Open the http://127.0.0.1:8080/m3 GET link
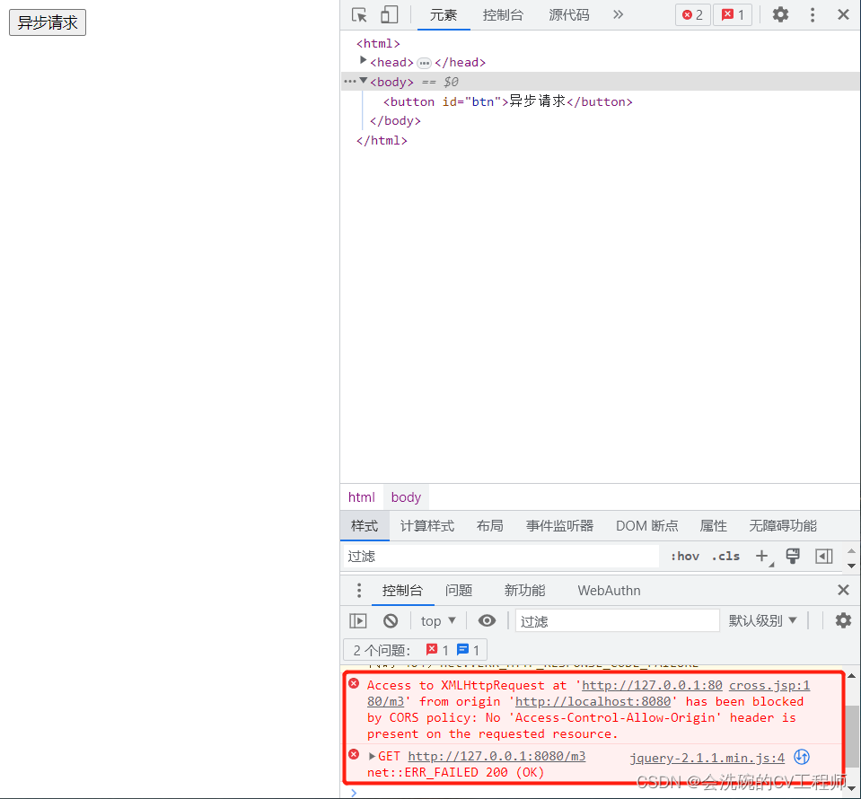861x799 pixels. tap(496, 756)
